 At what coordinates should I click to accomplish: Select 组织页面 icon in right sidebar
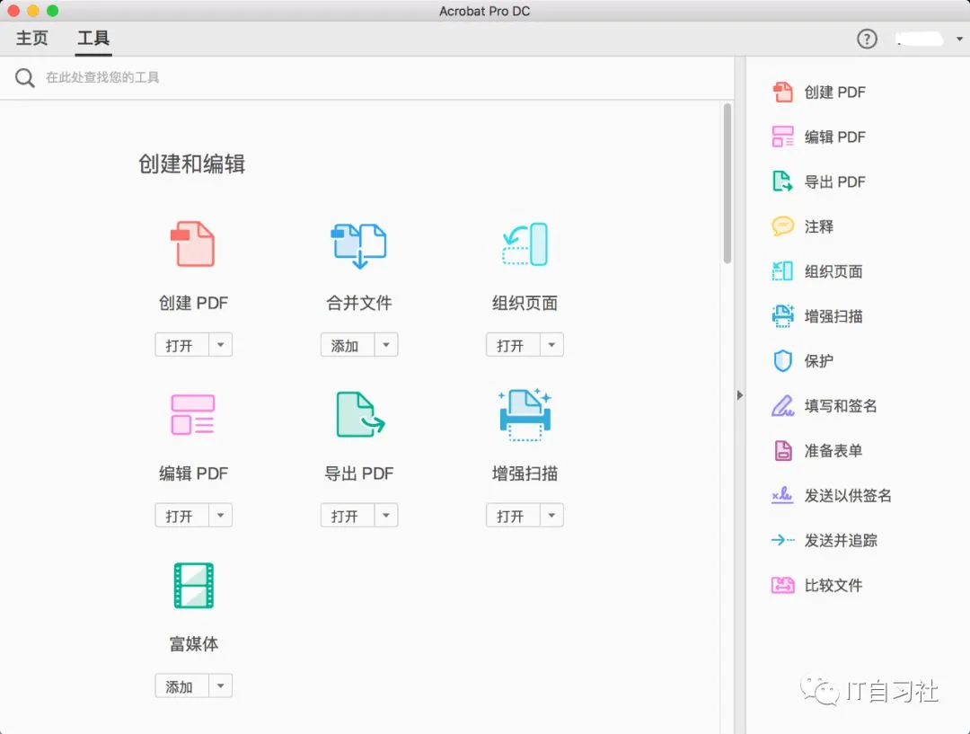[x=782, y=271]
